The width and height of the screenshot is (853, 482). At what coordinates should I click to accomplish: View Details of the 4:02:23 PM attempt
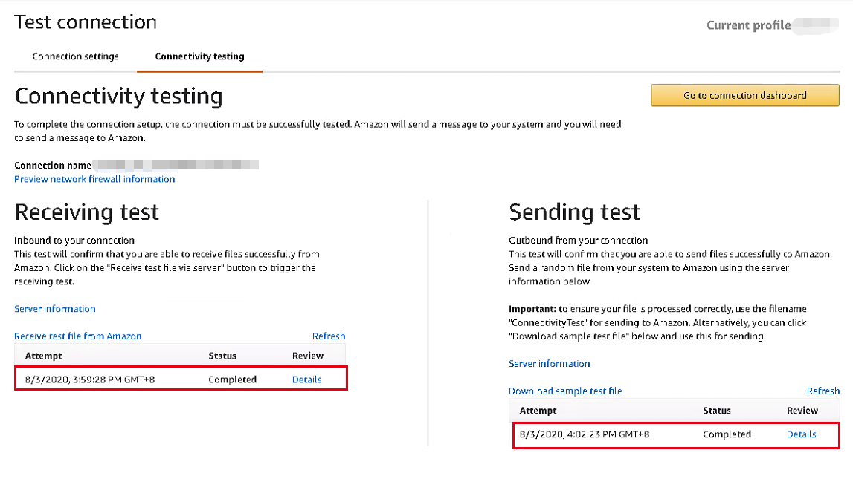coord(802,434)
